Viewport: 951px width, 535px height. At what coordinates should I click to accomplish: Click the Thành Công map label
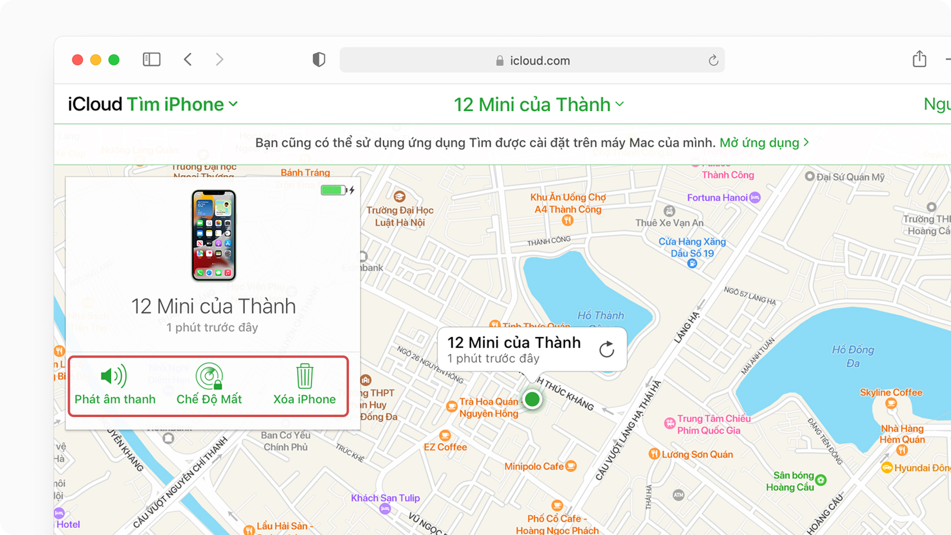pos(728,175)
